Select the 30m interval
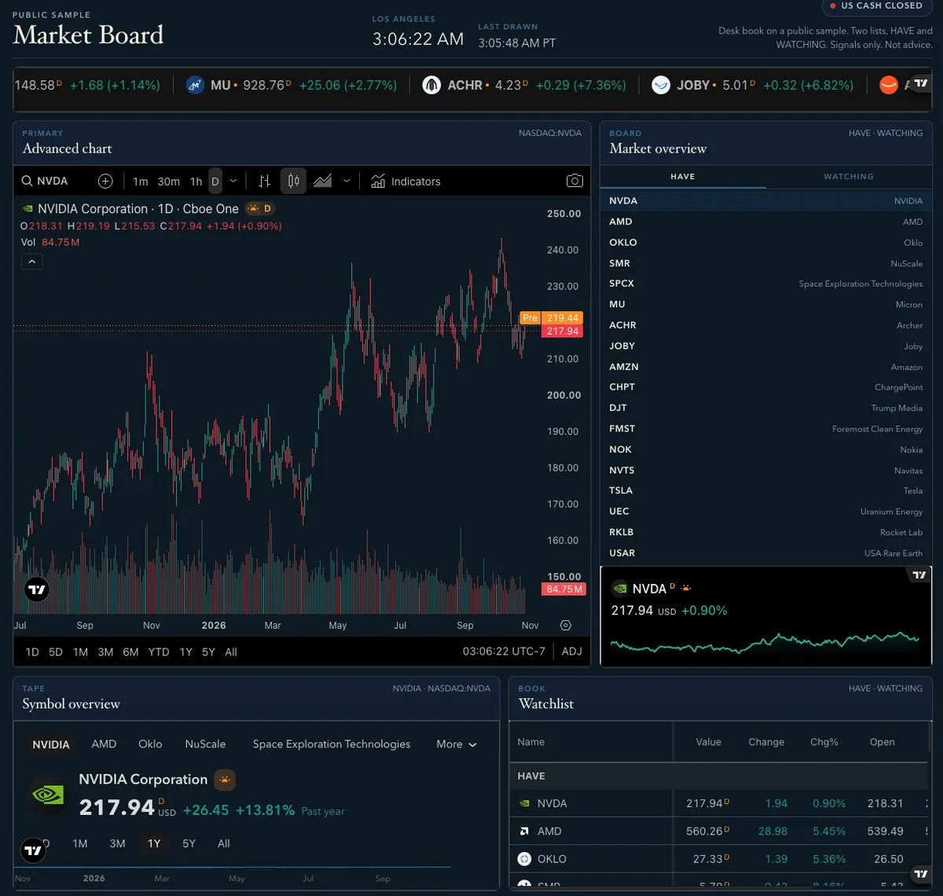Viewport: 943px width, 896px height. click(x=168, y=182)
